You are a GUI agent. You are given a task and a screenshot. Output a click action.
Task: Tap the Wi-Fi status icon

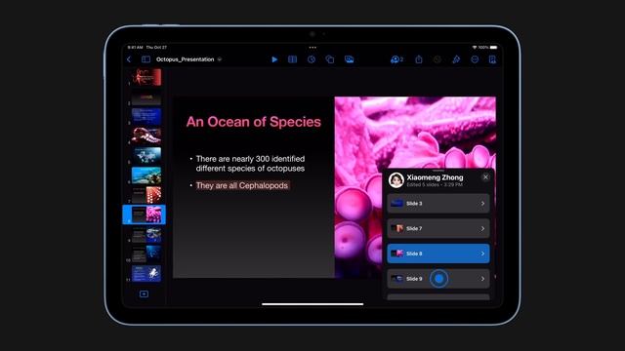pos(475,48)
